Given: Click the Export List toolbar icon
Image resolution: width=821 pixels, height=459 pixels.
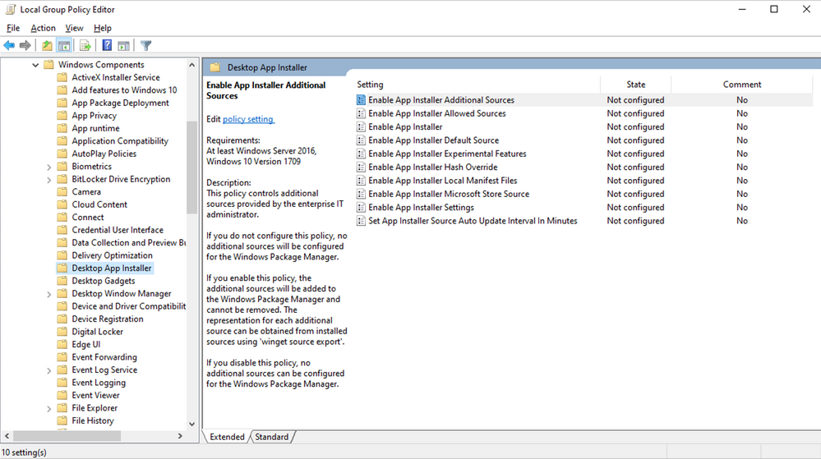Looking at the screenshot, I should pos(85,46).
